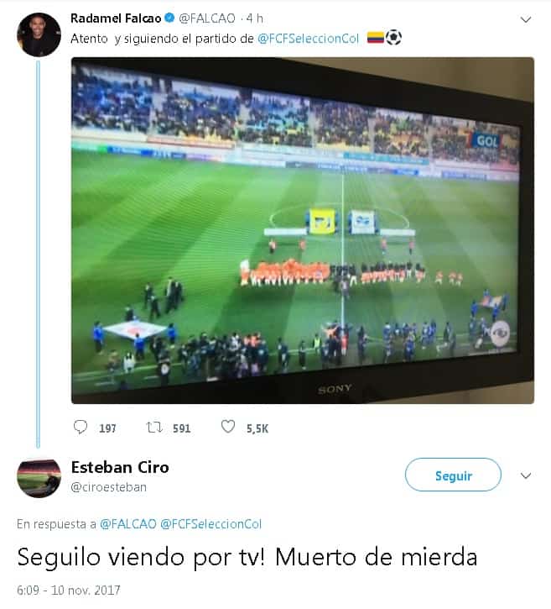Click the Esteban Ciro display name
551x609 pixels.
tap(120, 467)
